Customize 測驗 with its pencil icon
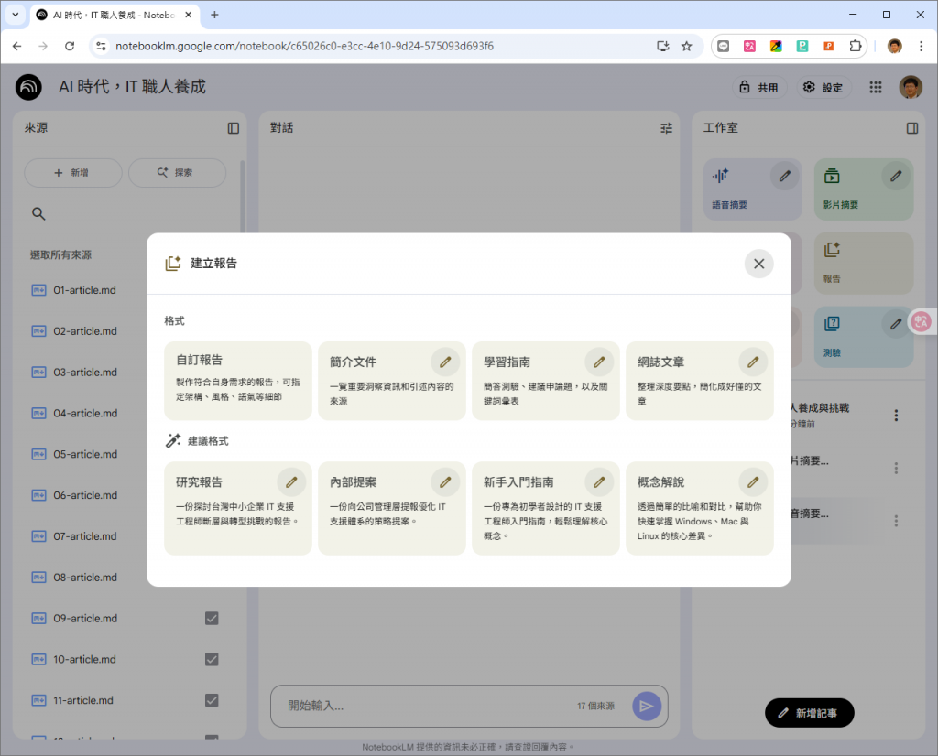 [x=896, y=325]
